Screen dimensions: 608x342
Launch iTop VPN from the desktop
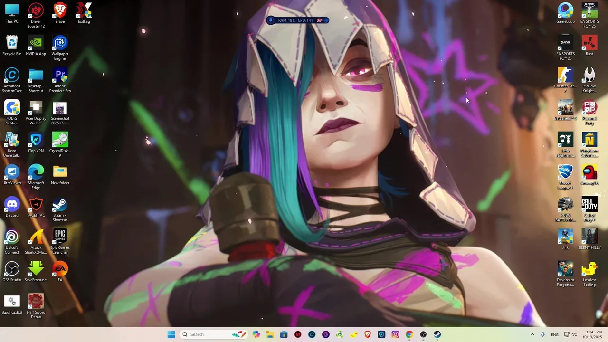(x=36, y=142)
